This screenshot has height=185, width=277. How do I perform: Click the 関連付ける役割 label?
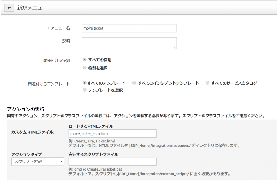[57, 61]
